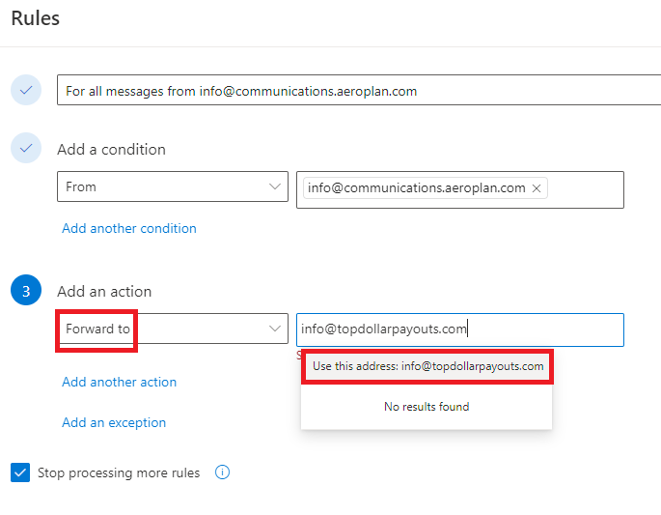The width and height of the screenshot is (661, 515).
Task: Click the Add a condition heading
Action: click(111, 150)
